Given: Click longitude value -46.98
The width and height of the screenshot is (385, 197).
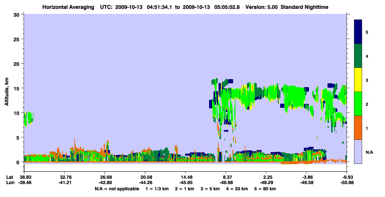Looking at the screenshot, I should click(x=226, y=183).
